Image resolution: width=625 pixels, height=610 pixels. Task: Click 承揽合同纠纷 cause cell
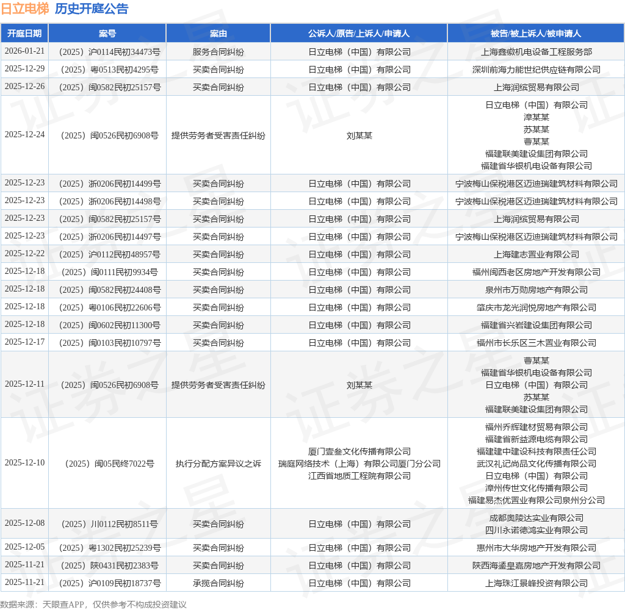pos(219,584)
